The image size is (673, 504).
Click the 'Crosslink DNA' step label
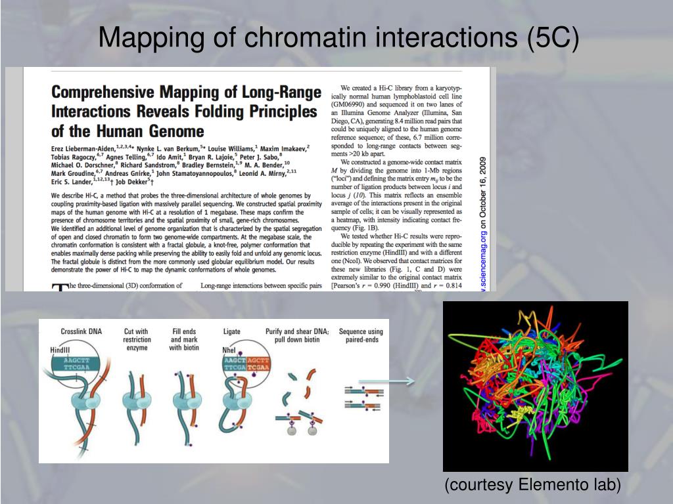coord(81,331)
